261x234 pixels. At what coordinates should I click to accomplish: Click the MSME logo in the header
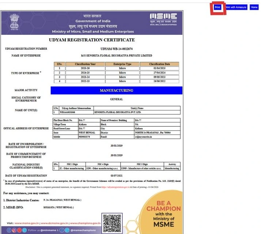pos(163,19)
